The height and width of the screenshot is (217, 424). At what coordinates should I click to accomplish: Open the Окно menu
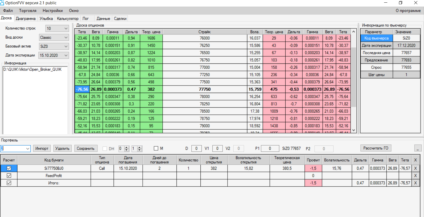(74, 11)
